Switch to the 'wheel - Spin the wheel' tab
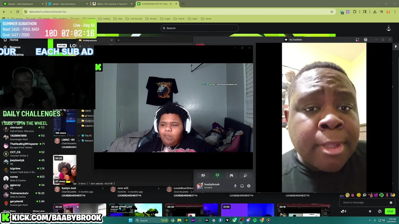 tap(68, 4)
